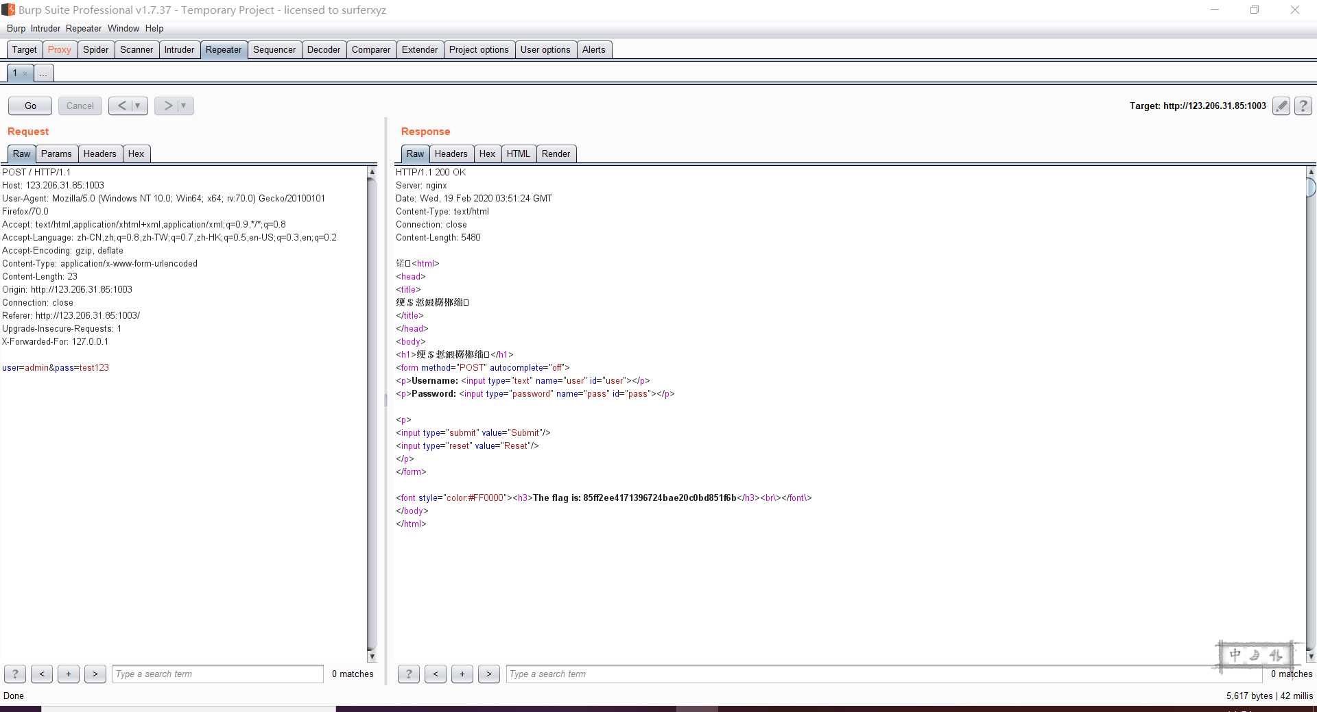Select the Request Raw tab

(22, 154)
